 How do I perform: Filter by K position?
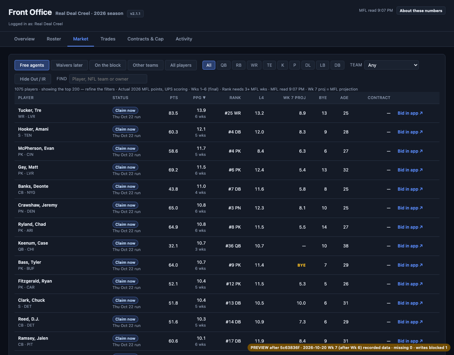[283, 65]
